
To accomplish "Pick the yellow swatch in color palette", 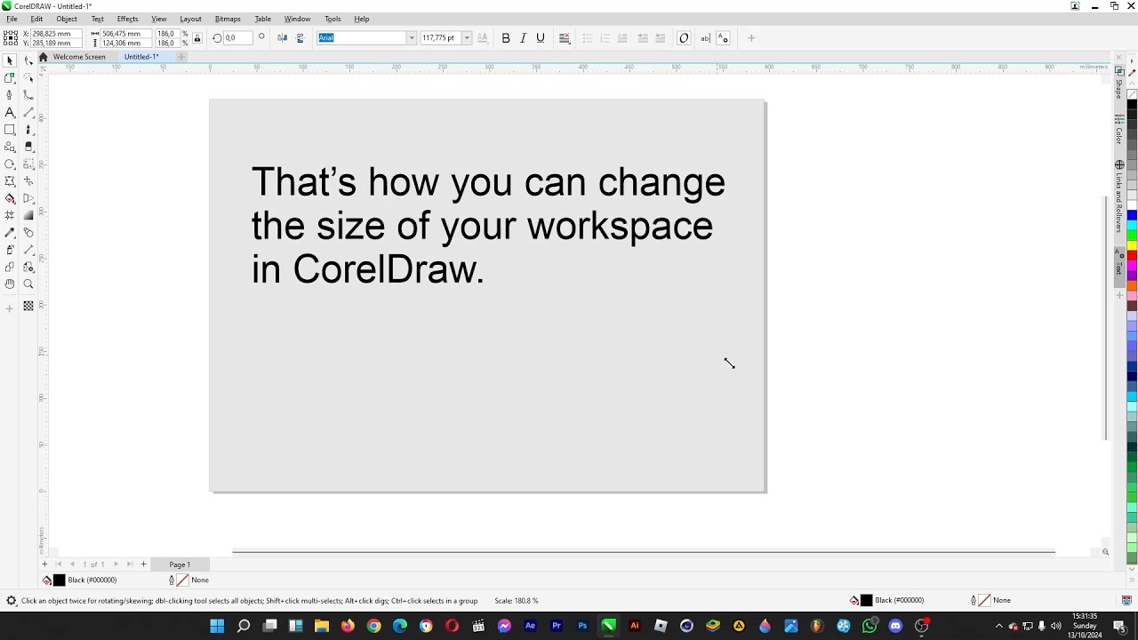I will 1132,245.
